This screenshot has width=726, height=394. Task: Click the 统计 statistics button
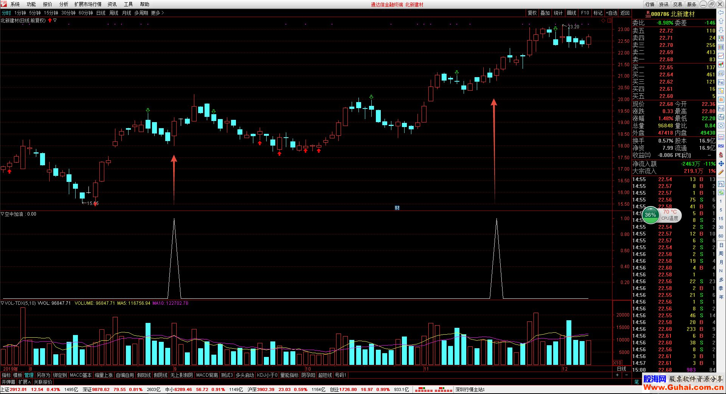558,13
